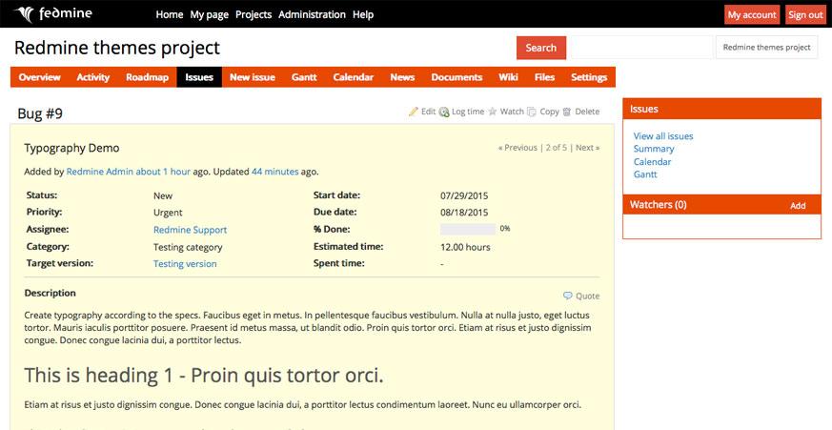Click the Gantt sidebar link
This screenshot has width=832, height=430.
645,174
